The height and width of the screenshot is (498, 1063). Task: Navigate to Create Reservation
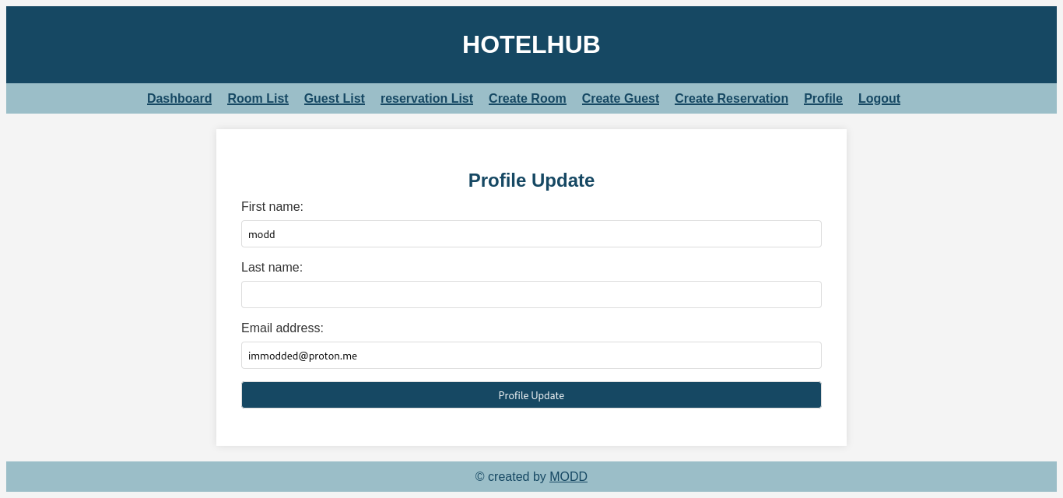[x=731, y=99]
